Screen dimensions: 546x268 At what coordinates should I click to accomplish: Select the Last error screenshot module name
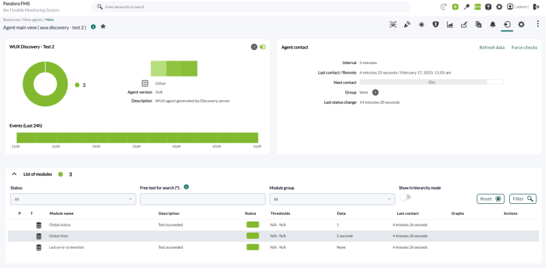click(66, 247)
